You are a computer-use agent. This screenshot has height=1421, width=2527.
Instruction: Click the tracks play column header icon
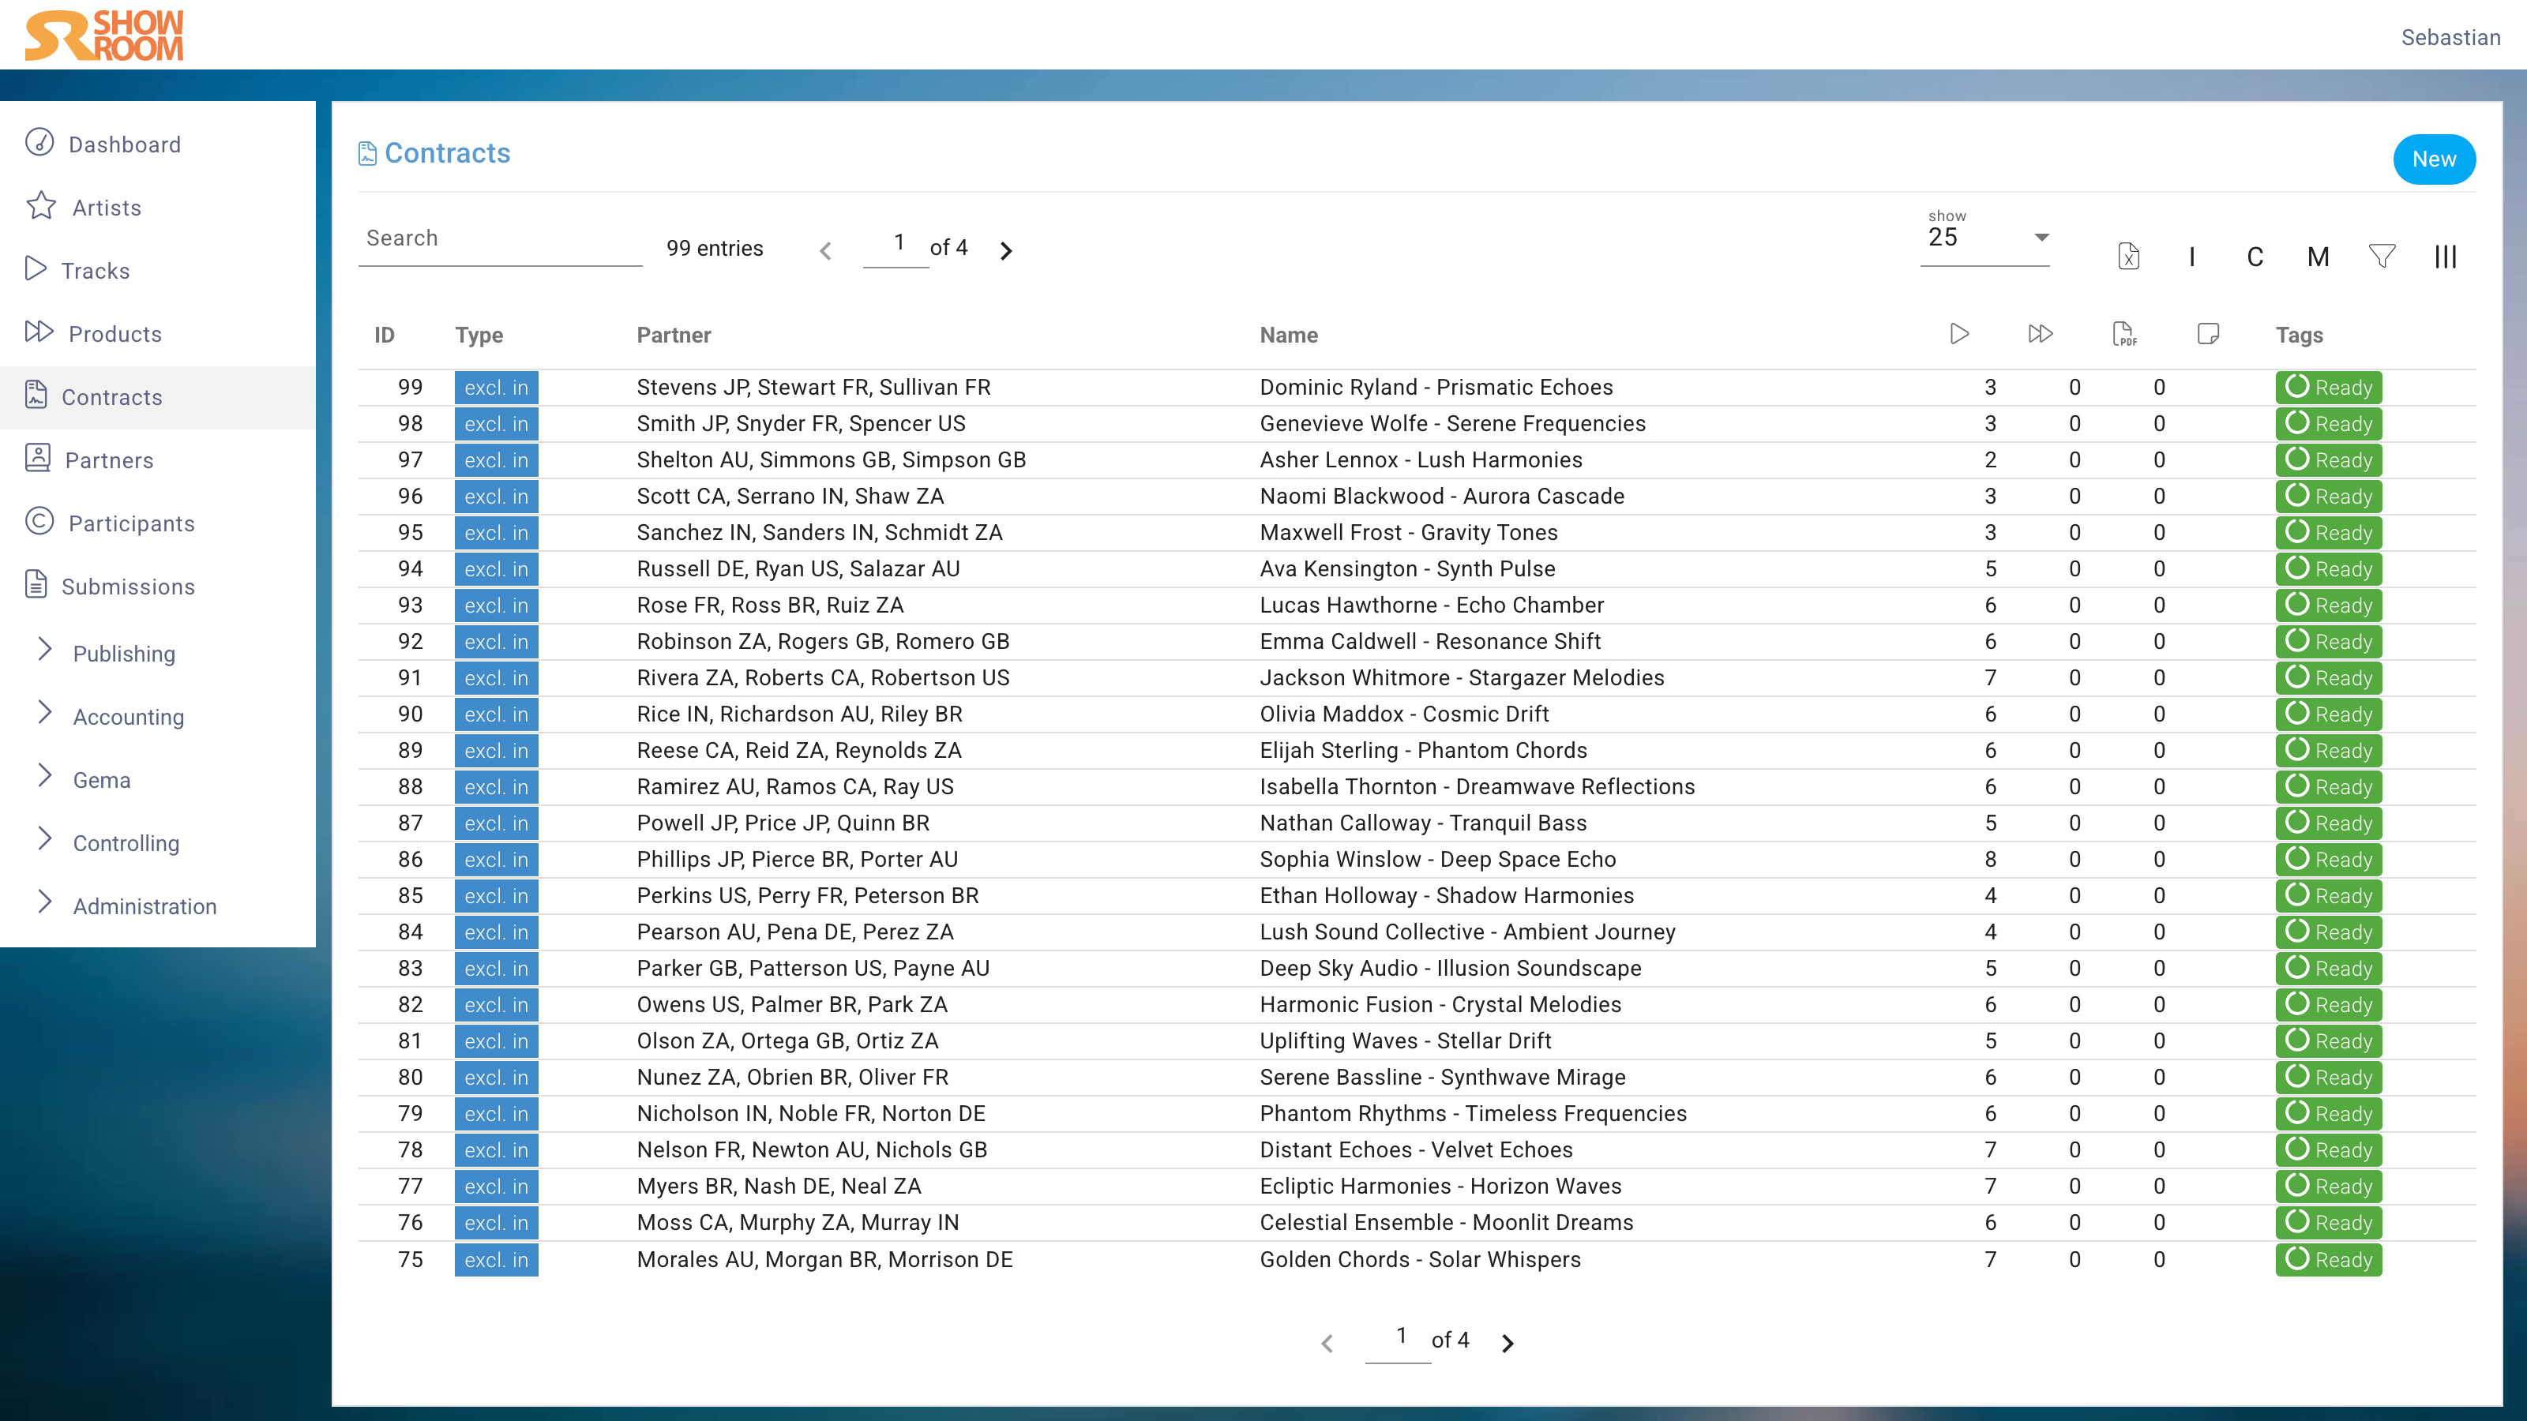[1959, 335]
